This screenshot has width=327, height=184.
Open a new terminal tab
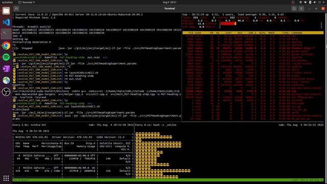(x=16, y=9)
